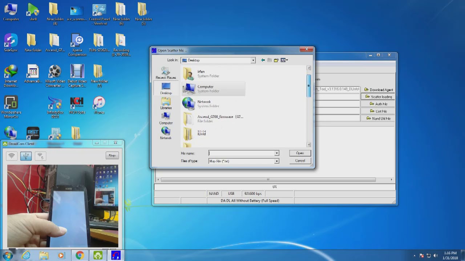The image size is (465, 261).
Task: Open Google Chrome from the taskbar
Action: click(x=80, y=256)
